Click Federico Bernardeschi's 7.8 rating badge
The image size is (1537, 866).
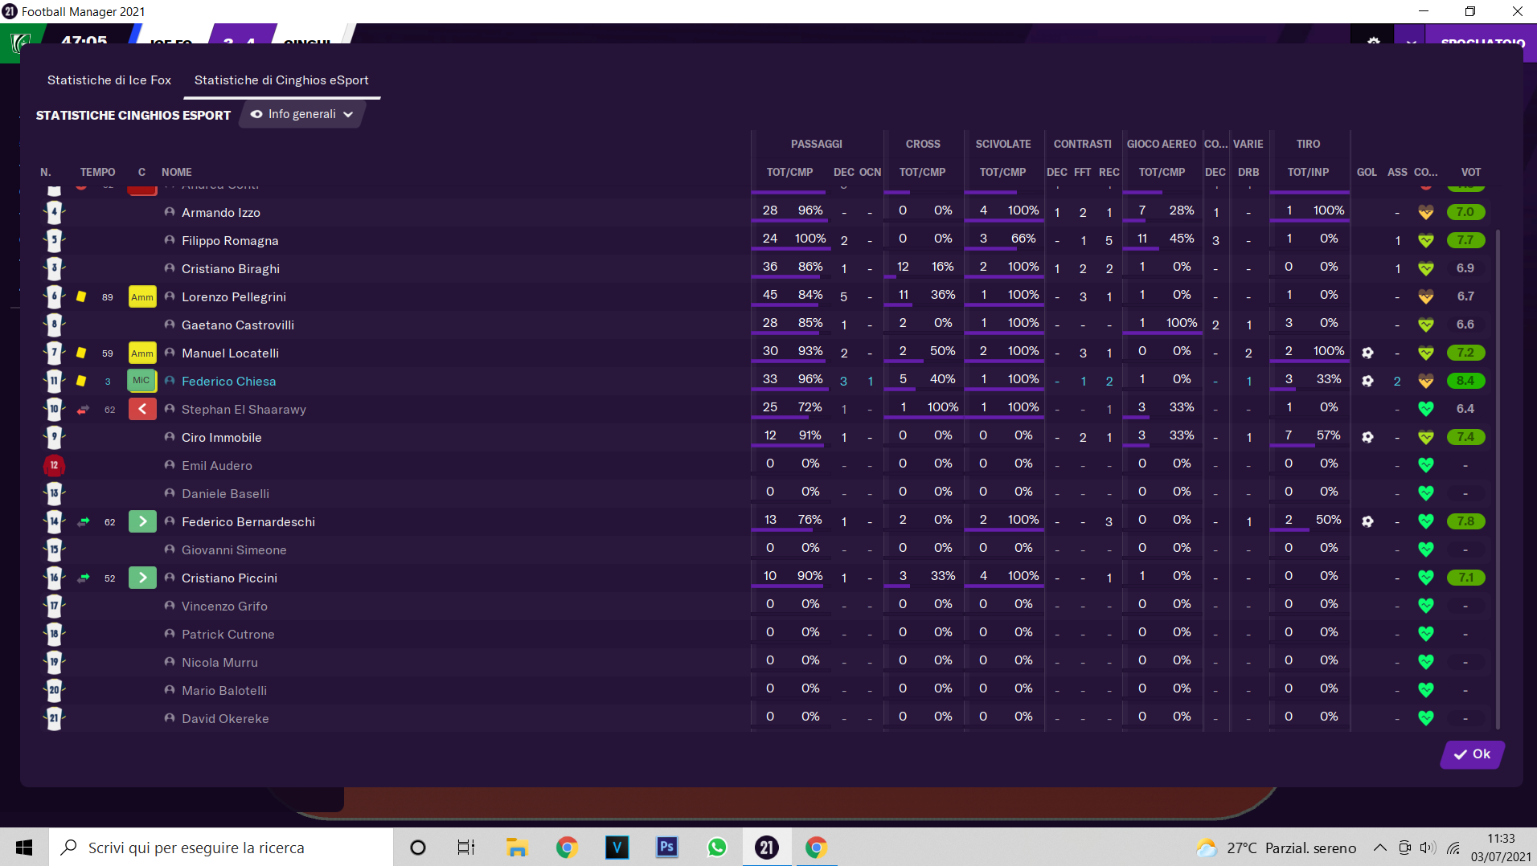click(1465, 521)
